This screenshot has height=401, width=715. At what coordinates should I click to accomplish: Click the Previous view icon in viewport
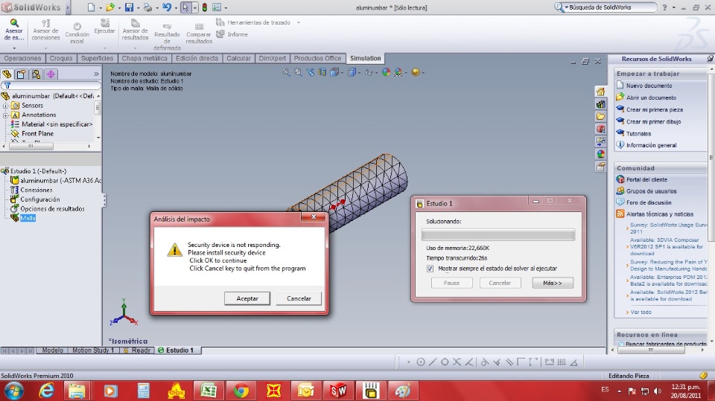pyautogui.click(x=311, y=72)
